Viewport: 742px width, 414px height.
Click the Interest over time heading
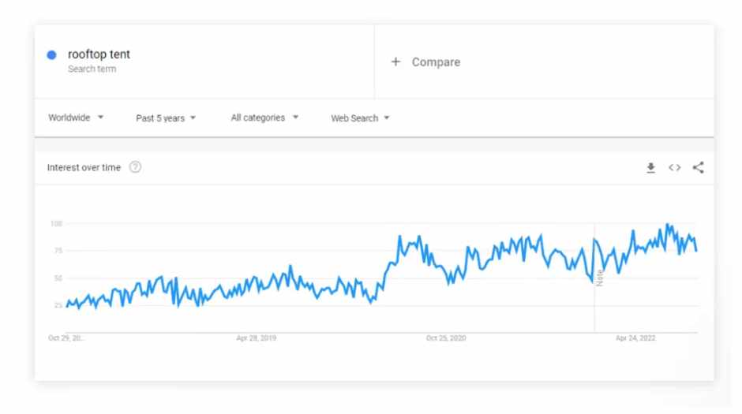[84, 167]
